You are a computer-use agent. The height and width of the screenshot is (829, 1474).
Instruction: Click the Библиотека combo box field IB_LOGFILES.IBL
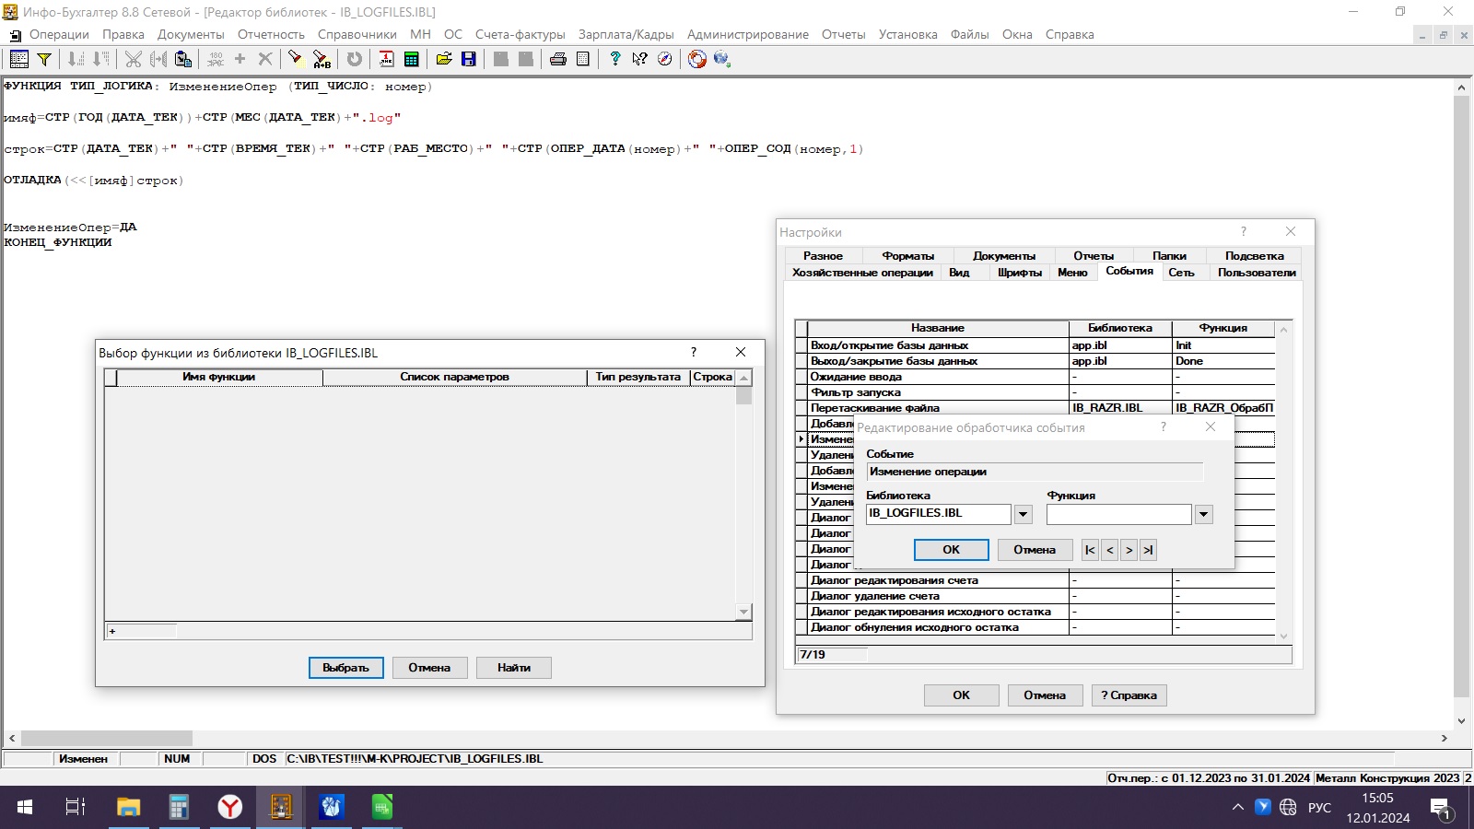[938, 514]
